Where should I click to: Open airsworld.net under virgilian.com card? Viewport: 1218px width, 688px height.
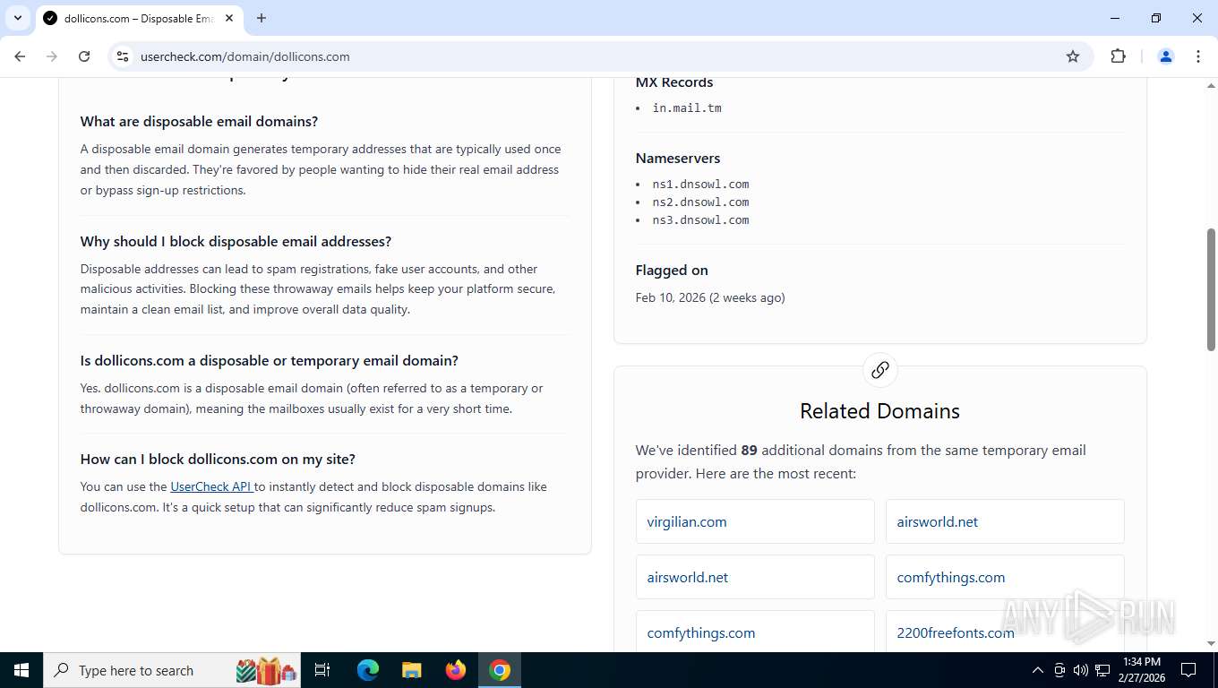(755, 577)
